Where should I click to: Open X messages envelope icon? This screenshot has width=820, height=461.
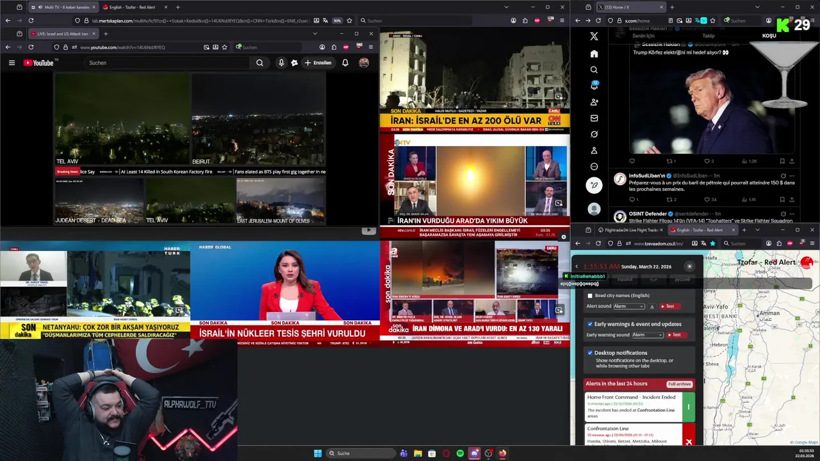tap(594, 118)
